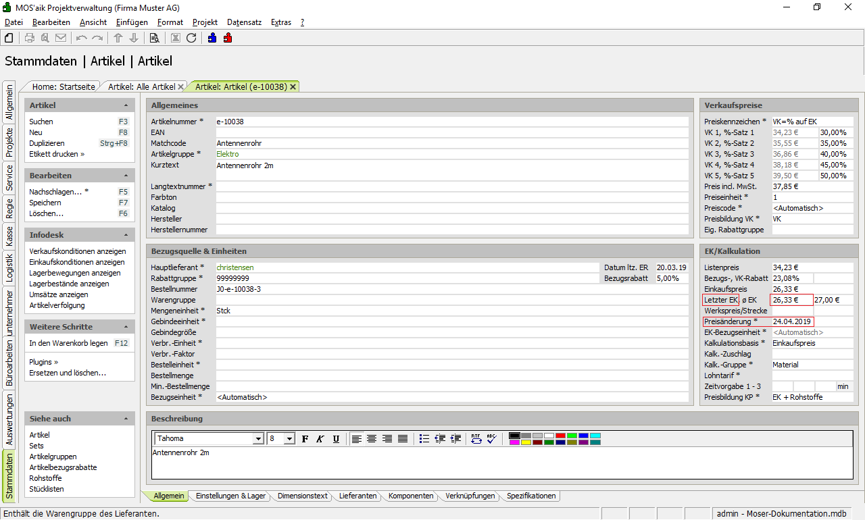
Task: Collapse the Infodesk panel
Action: click(x=126, y=235)
